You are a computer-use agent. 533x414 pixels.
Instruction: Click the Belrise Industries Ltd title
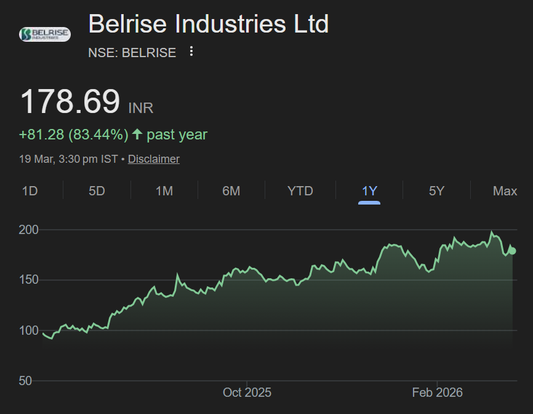(209, 24)
